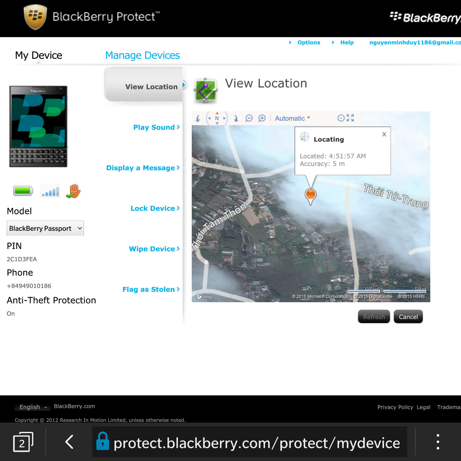
Task: Open browser tabs switcher showing 2
Action: (23, 442)
